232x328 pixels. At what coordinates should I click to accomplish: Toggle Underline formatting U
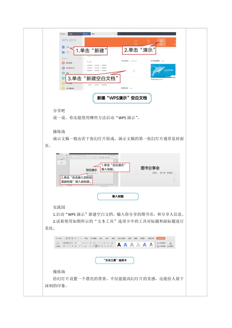point(70,246)
